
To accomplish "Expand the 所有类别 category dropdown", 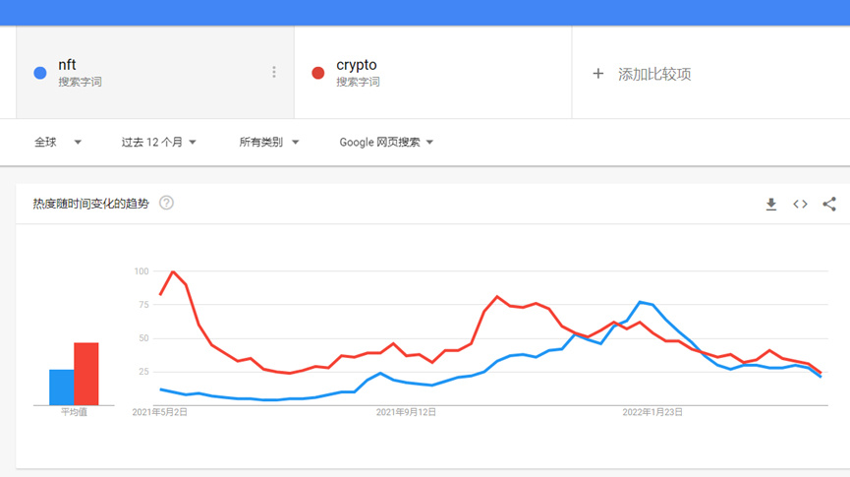I will [x=269, y=142].
